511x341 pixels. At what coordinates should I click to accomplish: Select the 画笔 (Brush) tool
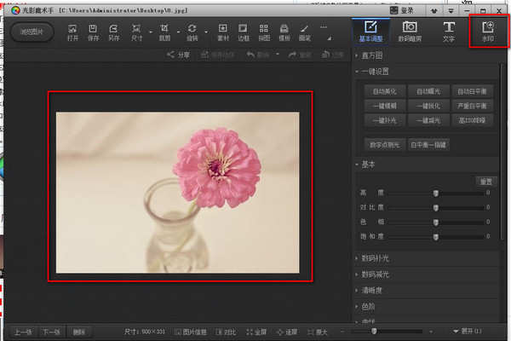click(x=306, y=32)
